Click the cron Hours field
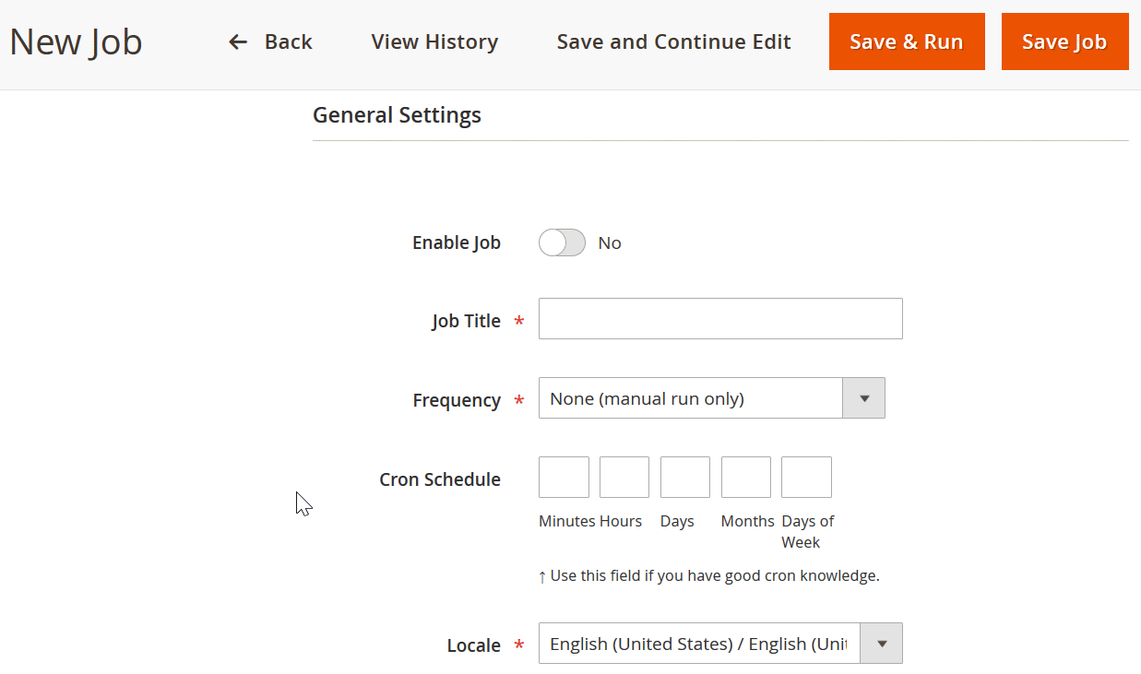This screenshot has width=1141, height=674. (624, 477)
